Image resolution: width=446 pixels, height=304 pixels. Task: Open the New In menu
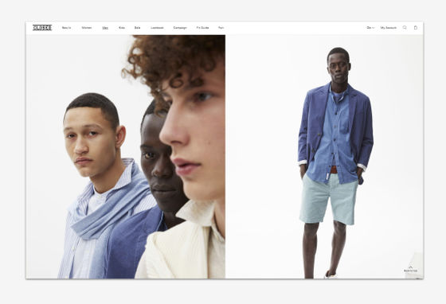pos(67,28)
